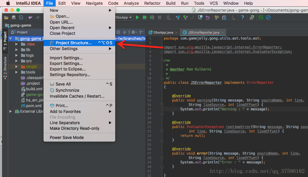Toggle the 1: Project tool window

click(x=5, y=40)
